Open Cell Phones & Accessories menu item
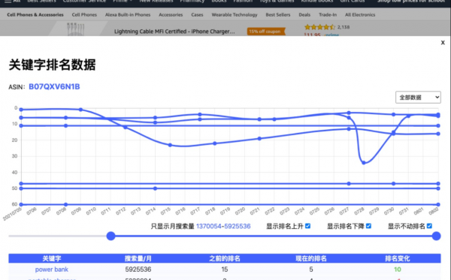The height and width of the screenshot is (280, 451). click(x=35, y=15)
